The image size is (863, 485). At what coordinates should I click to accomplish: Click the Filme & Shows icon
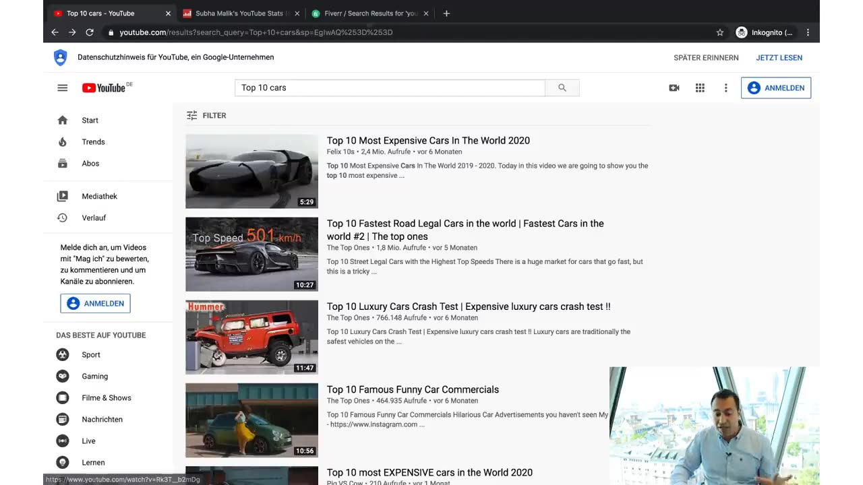coord(63,397)
